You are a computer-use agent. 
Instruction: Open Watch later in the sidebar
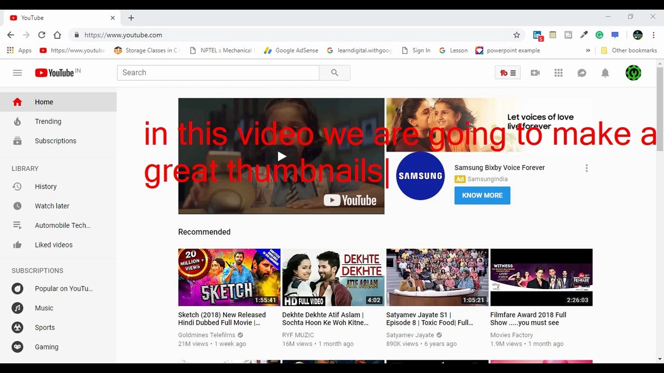pyautogui.click(x=58, y=206)
